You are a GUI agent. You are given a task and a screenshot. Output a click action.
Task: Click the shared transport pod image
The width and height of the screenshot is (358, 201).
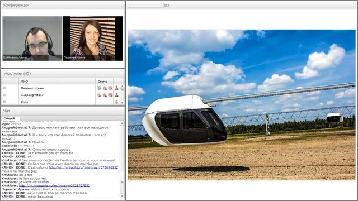point(242,105)
